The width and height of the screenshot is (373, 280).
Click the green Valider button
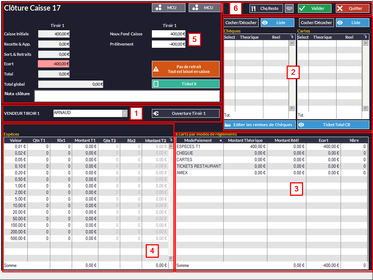coord(314,8)
